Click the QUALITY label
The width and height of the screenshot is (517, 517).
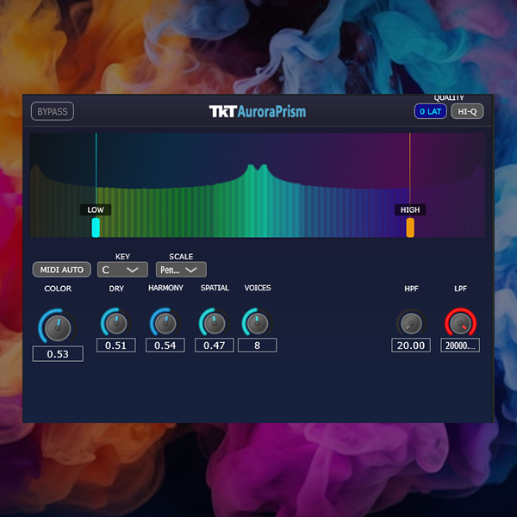[449, 98]
